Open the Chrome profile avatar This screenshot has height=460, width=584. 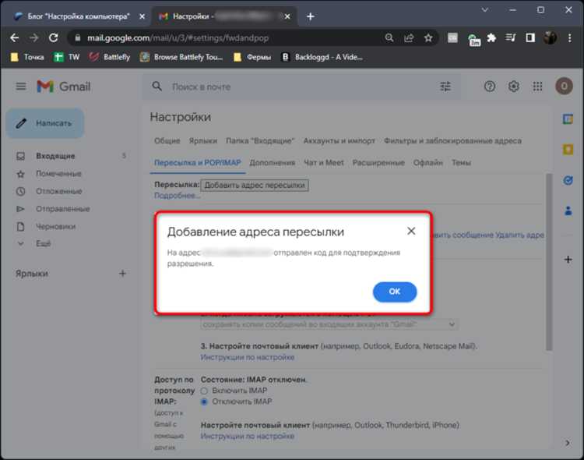tap(550, 37)
